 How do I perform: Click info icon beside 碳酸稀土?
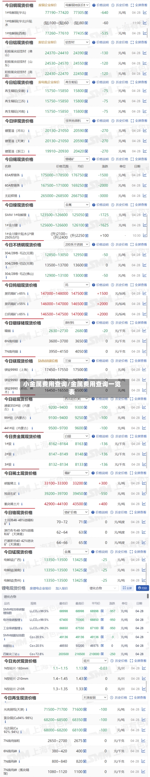[x=19, y=483]
